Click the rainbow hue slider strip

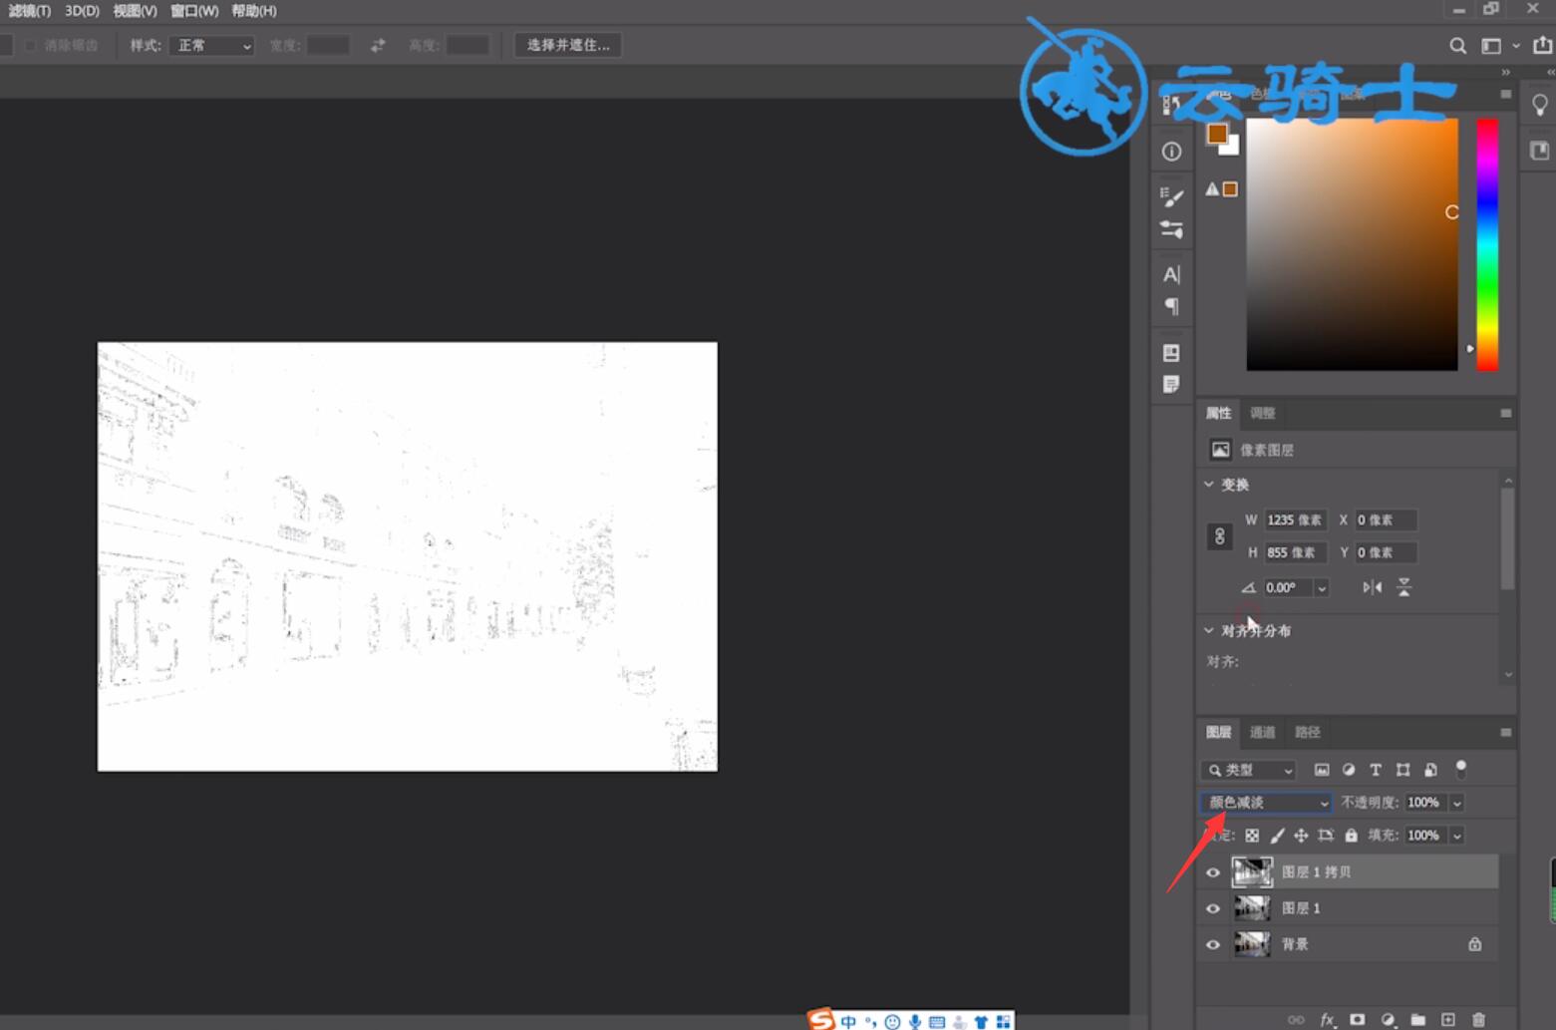point(1486,244)
